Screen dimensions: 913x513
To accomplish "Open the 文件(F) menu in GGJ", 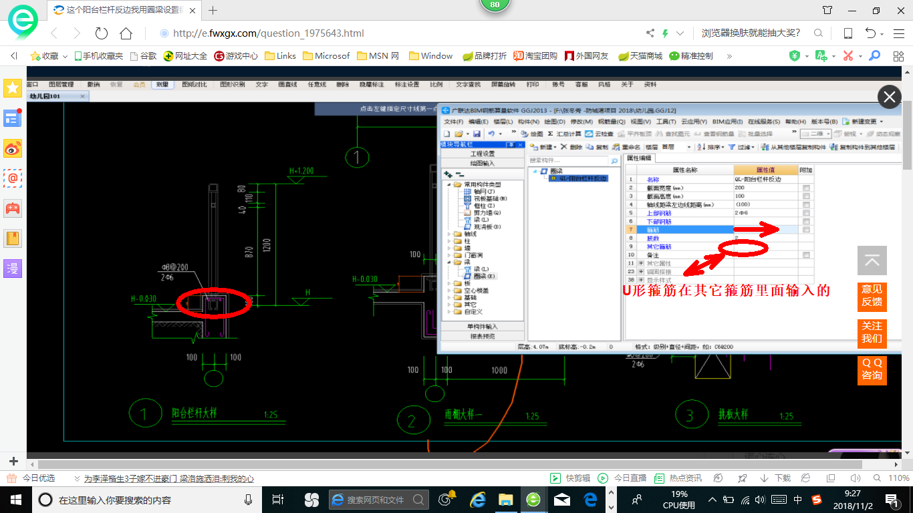I will point(454,122).
